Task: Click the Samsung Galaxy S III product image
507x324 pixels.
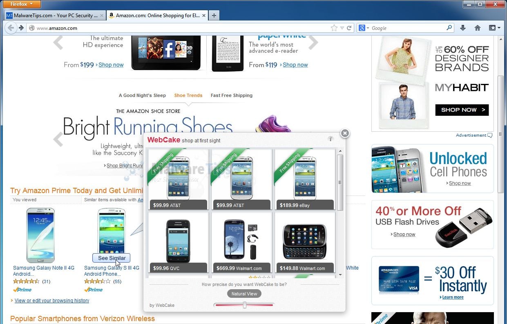Action: tap(112, 231)
